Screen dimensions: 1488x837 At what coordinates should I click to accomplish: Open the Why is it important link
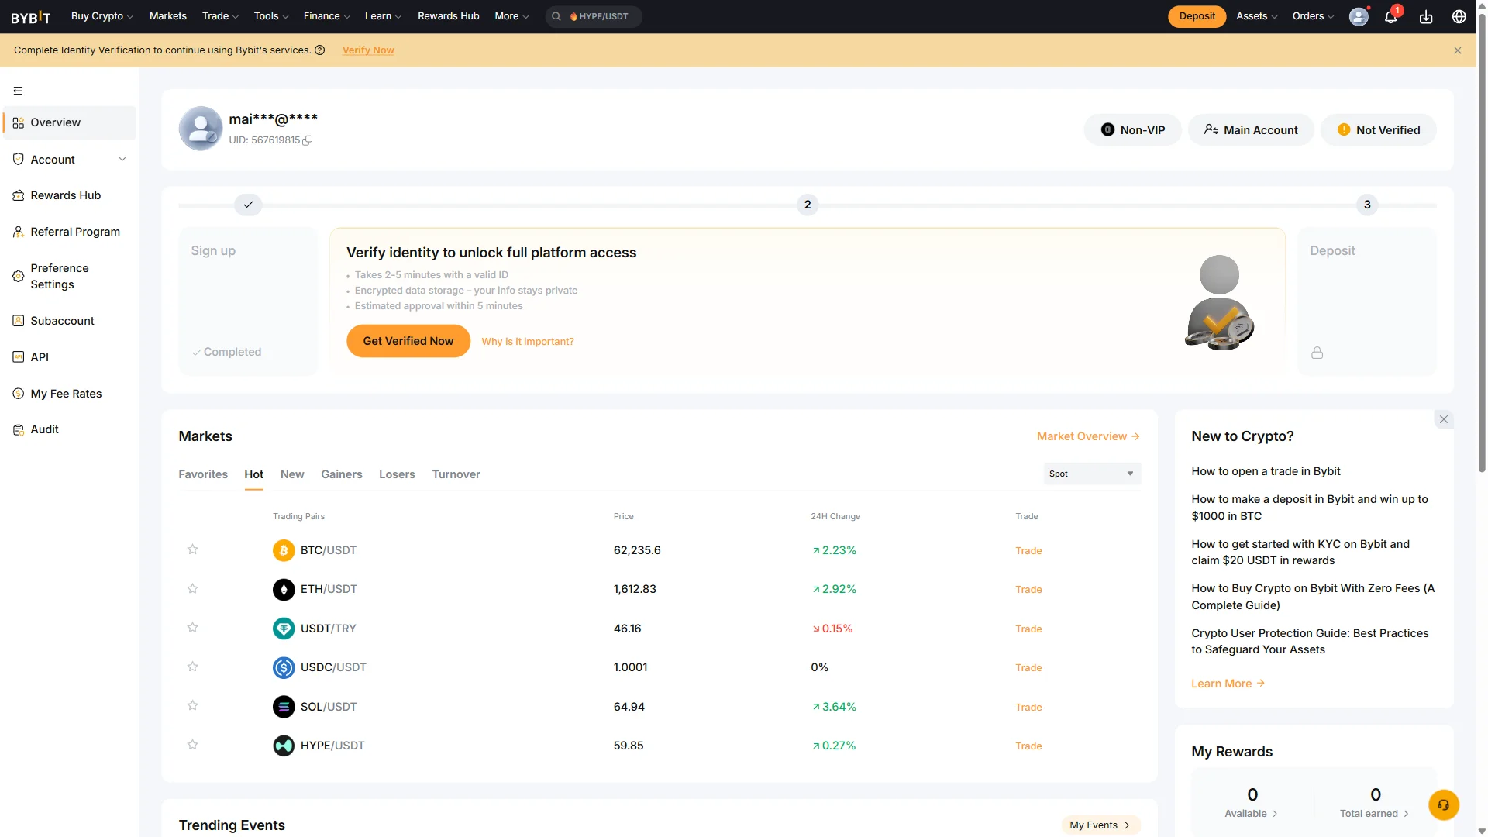[528, 342]
